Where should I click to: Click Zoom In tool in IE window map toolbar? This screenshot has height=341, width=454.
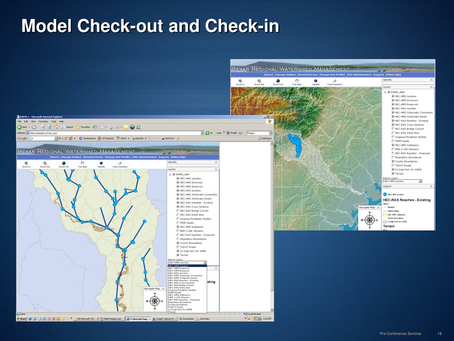[x=26, y=163]
